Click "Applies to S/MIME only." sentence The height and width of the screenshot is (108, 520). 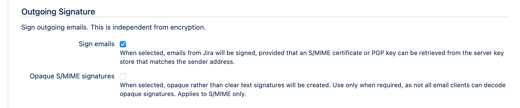(x=212, y=94)
